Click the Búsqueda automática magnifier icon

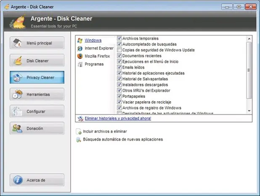[79, 140]
